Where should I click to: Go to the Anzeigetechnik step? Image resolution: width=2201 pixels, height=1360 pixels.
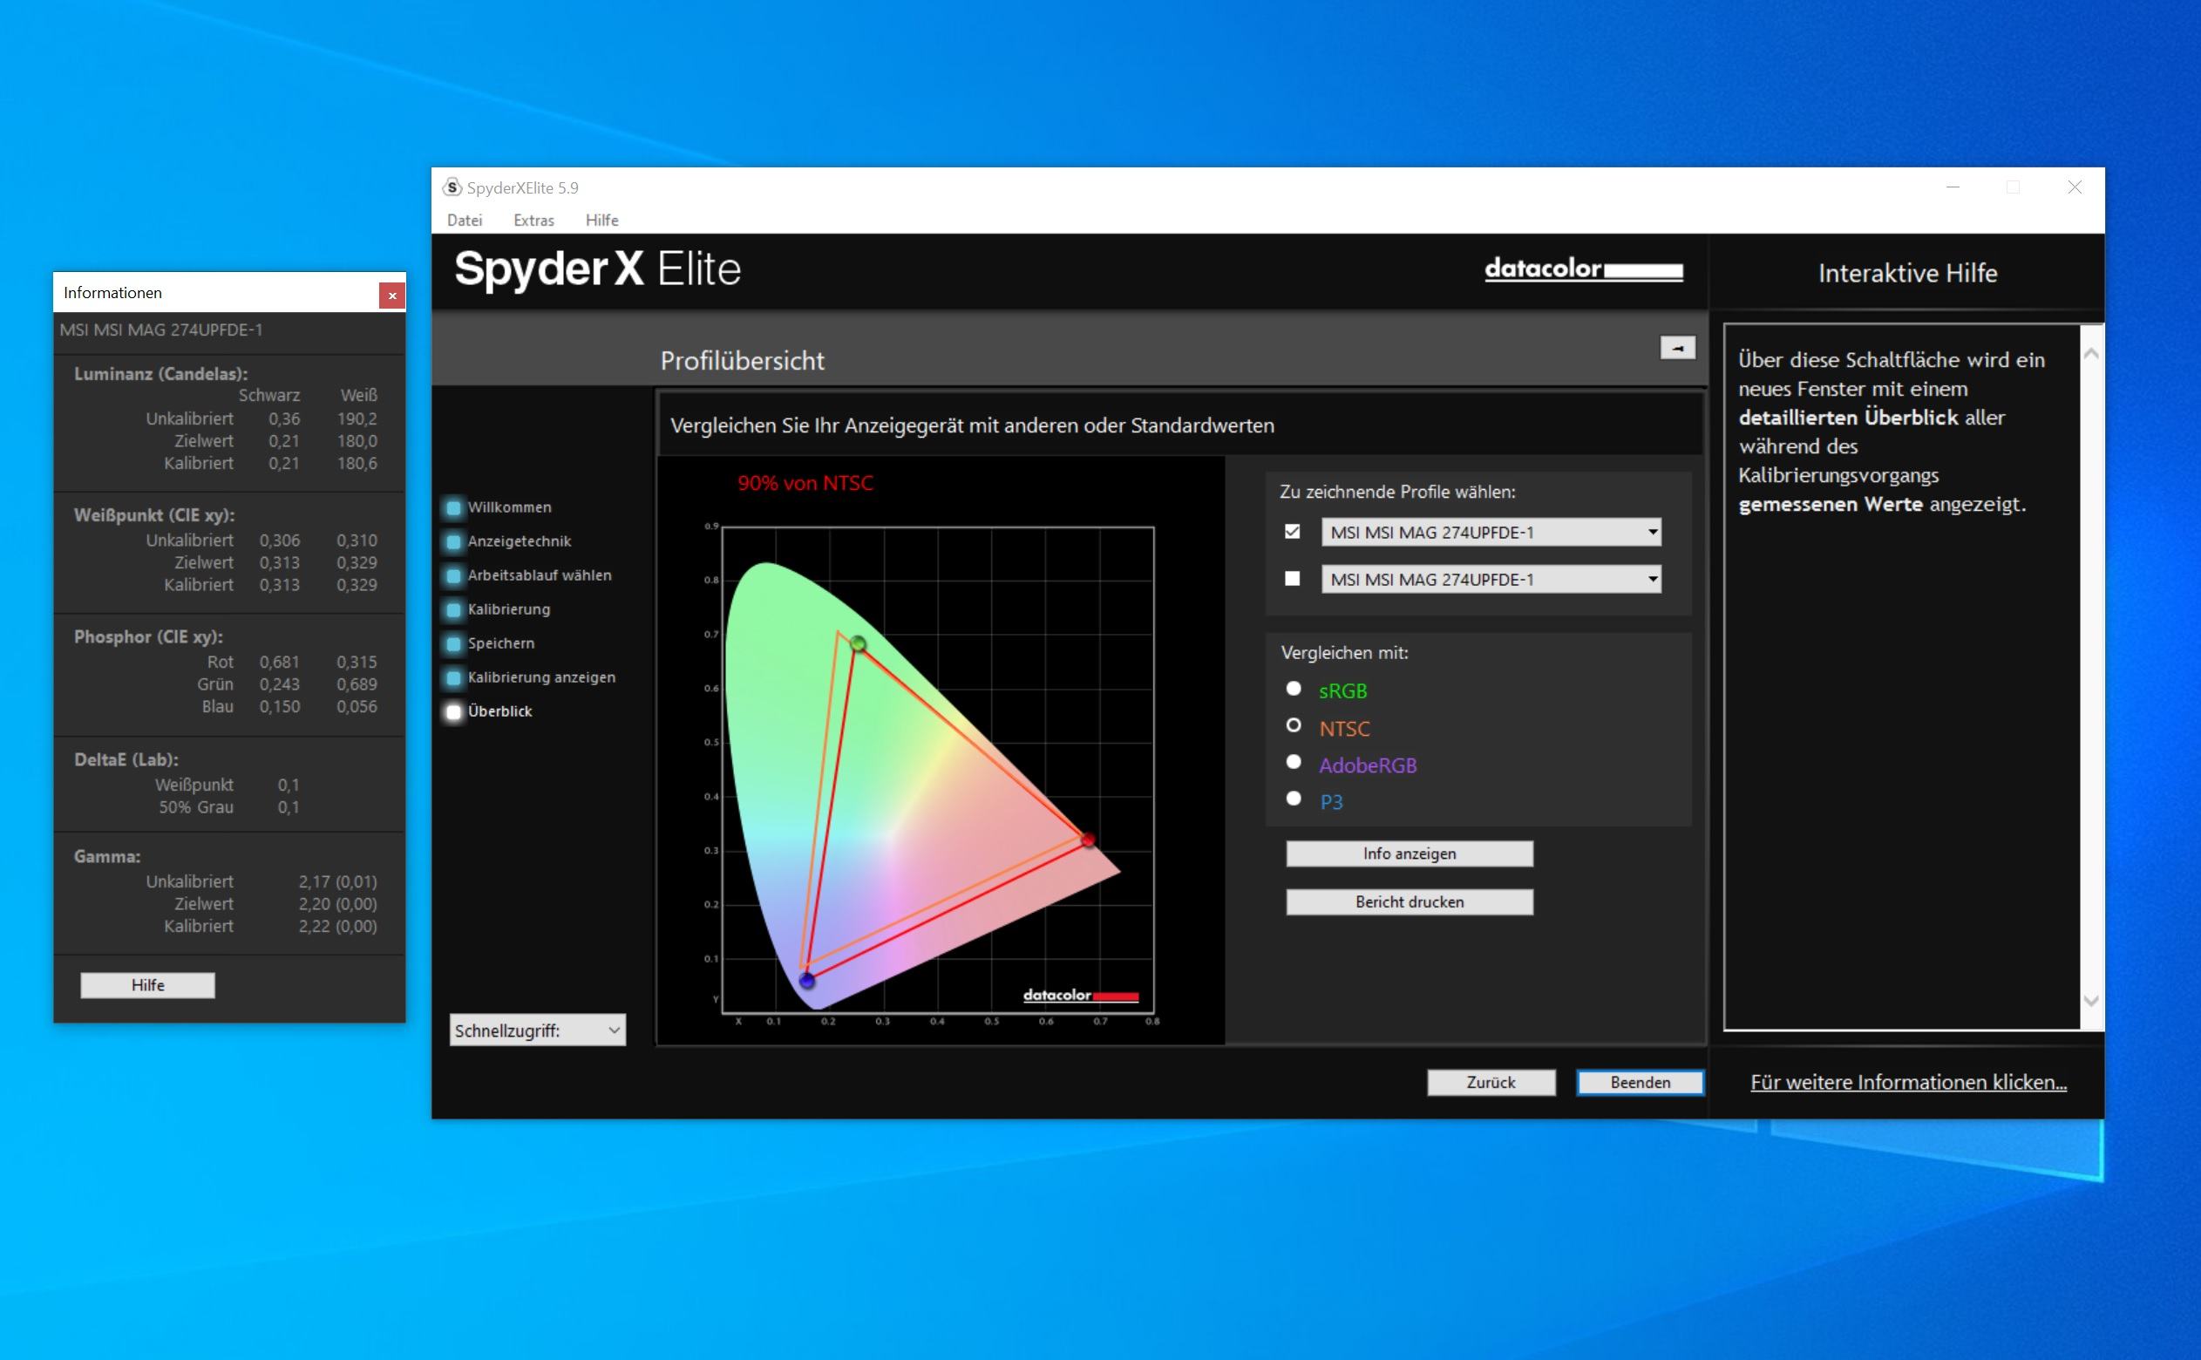(x=519, y=541)
